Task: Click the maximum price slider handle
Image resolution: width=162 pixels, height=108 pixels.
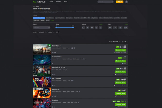Action: [x=73, y=28]
